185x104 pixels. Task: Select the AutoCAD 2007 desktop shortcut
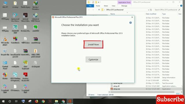[x=15, y=29]
